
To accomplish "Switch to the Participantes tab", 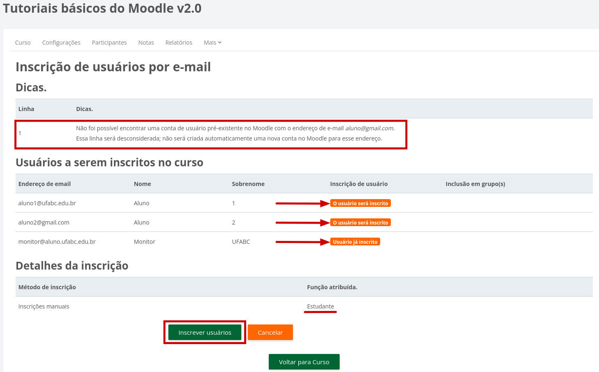I will 109,42.
